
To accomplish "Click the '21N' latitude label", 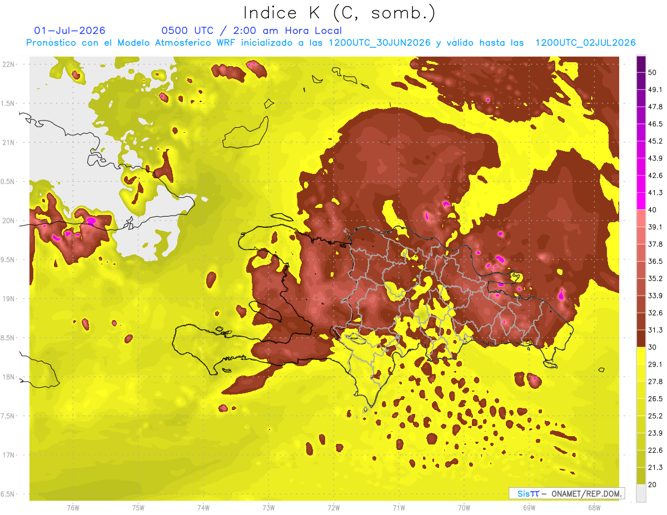I will tap(9, 142).
